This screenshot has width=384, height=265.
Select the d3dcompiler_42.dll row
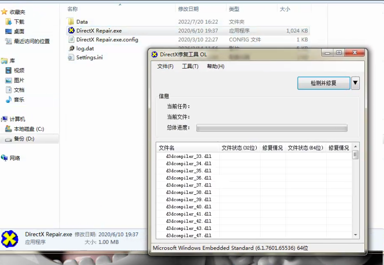(254, 221)
